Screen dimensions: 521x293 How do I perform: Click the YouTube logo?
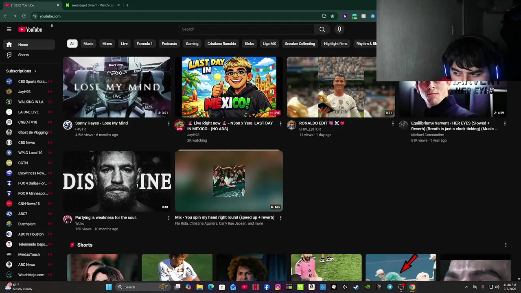point(30,29)
